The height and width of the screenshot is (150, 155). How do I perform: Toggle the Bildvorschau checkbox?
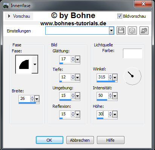pos(120,16)
